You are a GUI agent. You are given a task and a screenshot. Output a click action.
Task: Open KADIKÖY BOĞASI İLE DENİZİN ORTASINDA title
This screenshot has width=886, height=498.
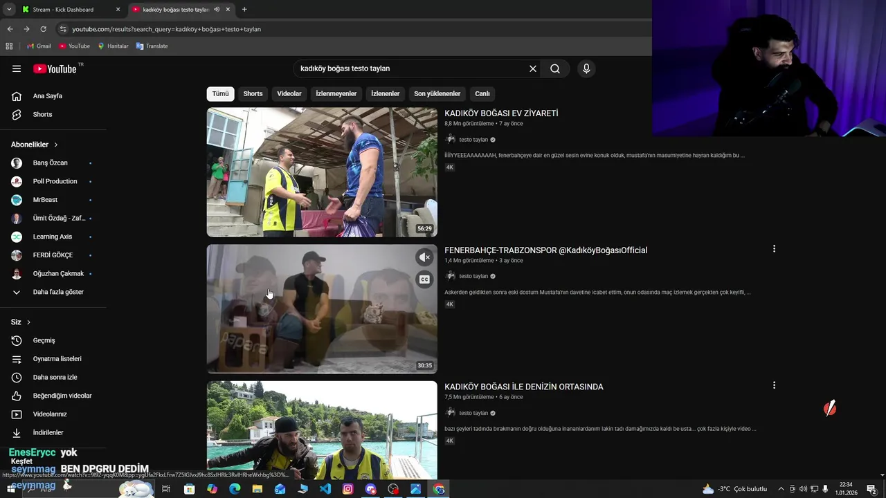click(x=524, y=387)
